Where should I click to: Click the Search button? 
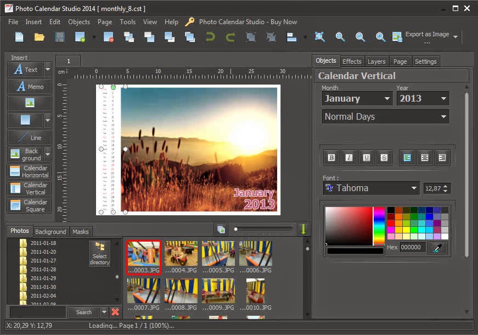click(84, 312)
